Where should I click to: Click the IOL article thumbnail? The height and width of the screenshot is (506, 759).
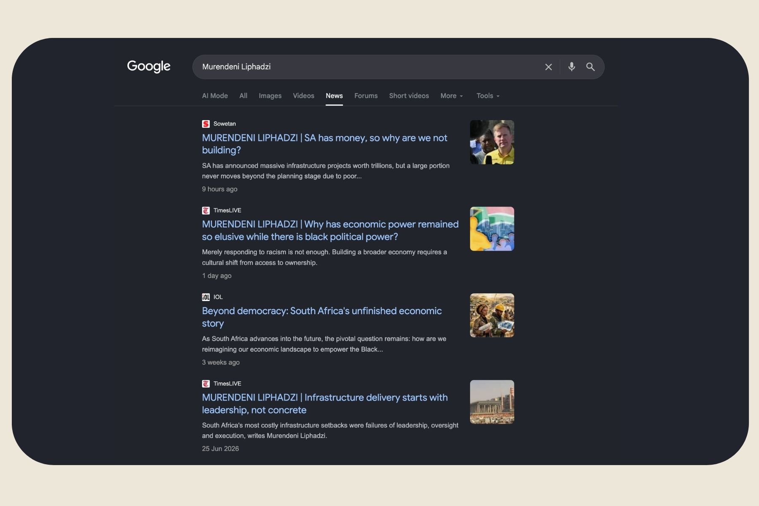(x=492, y=315)
